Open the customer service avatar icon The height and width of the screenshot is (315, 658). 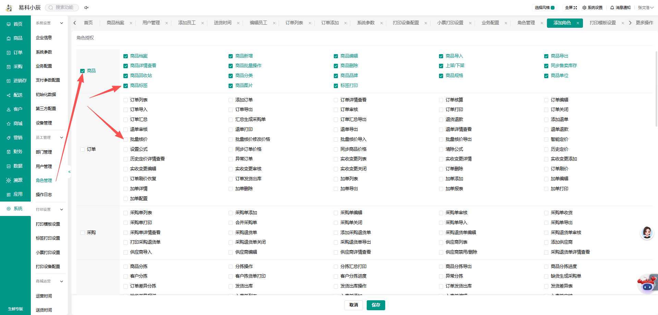tap(647, 233)
